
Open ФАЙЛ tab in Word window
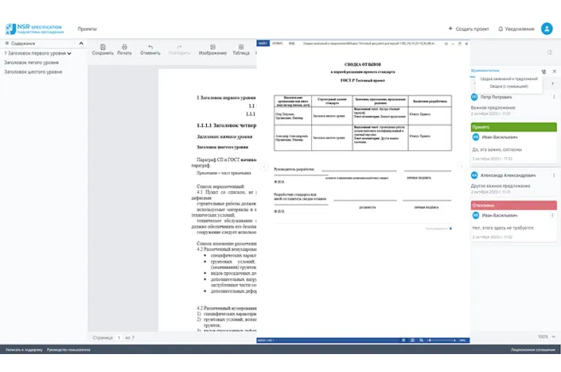coord(263,44)
